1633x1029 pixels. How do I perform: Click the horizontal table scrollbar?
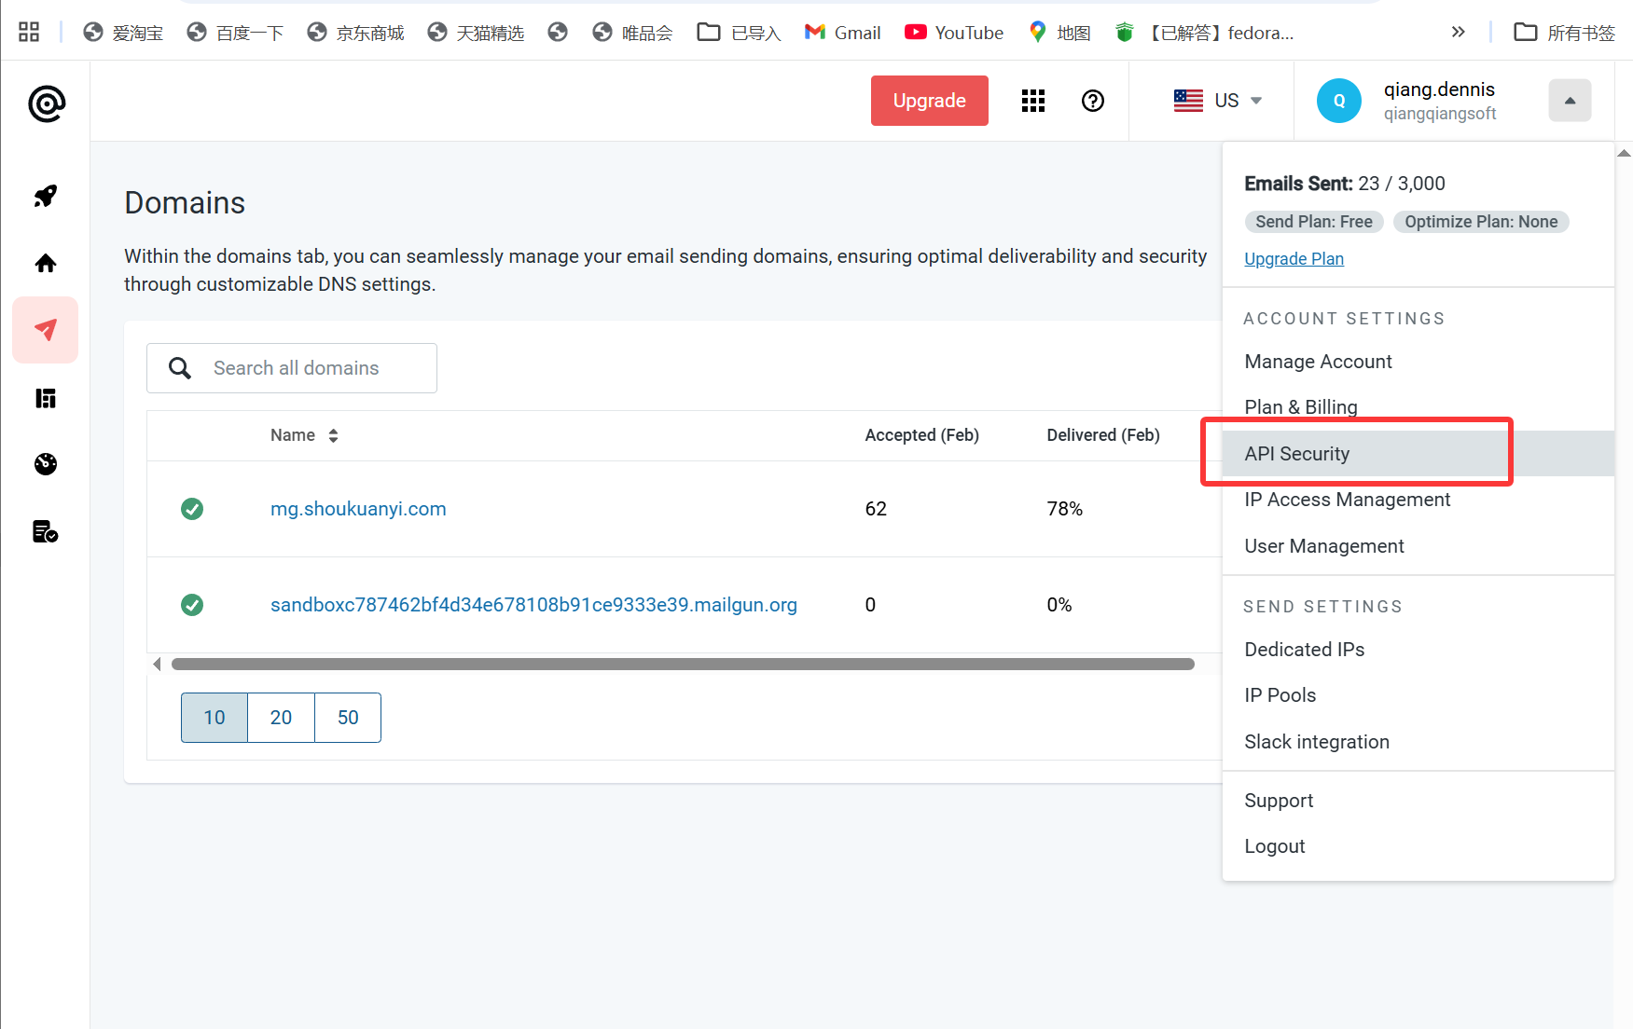pos(682,665)
